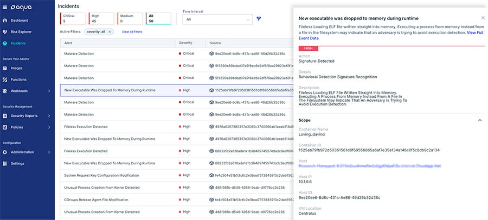Click the Policies sidebar icon
This screenshot has width=488, height=220.
(x=5, y=127)
